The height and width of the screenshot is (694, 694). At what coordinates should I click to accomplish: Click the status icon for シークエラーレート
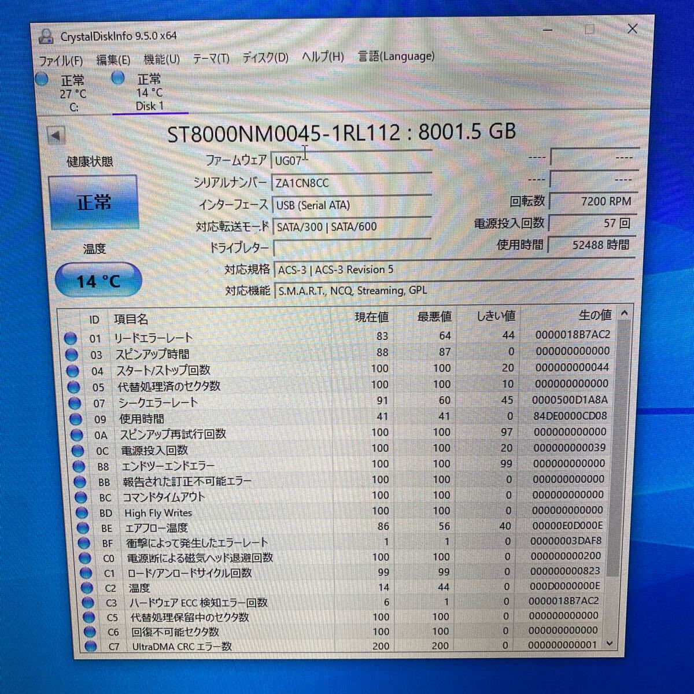click(x=75, y=404)
